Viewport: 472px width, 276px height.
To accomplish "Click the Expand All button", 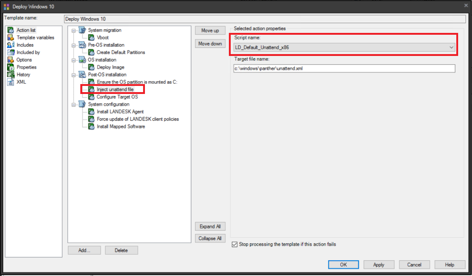I will coord(210,227).
